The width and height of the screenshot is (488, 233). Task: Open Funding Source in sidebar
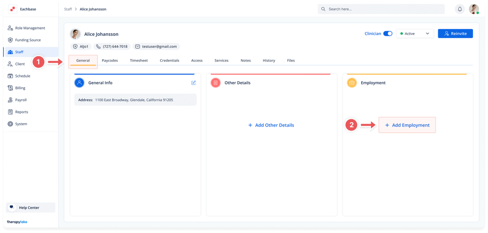click(28, 40)
